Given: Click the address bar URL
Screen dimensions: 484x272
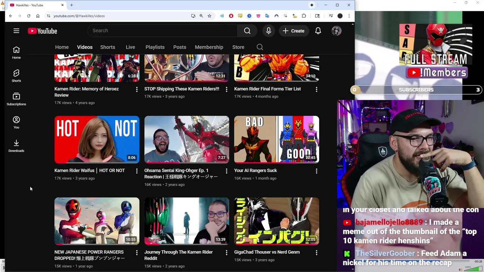Looking at the screenshot, I should pos(79,16).
